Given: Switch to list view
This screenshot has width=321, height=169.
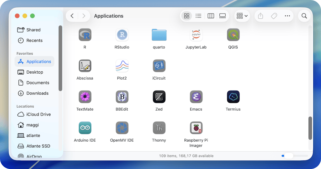Looking at the screenshot, I should pos(198,16).
